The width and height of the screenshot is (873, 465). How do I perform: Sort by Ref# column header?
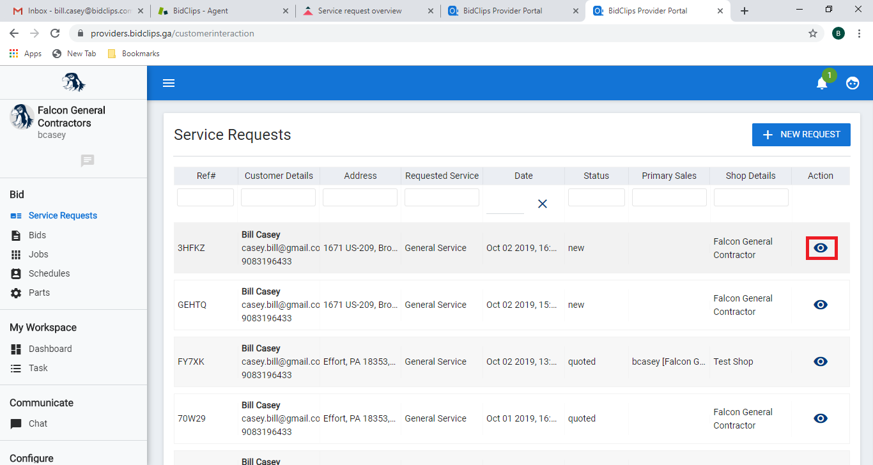tap(206, 176)
